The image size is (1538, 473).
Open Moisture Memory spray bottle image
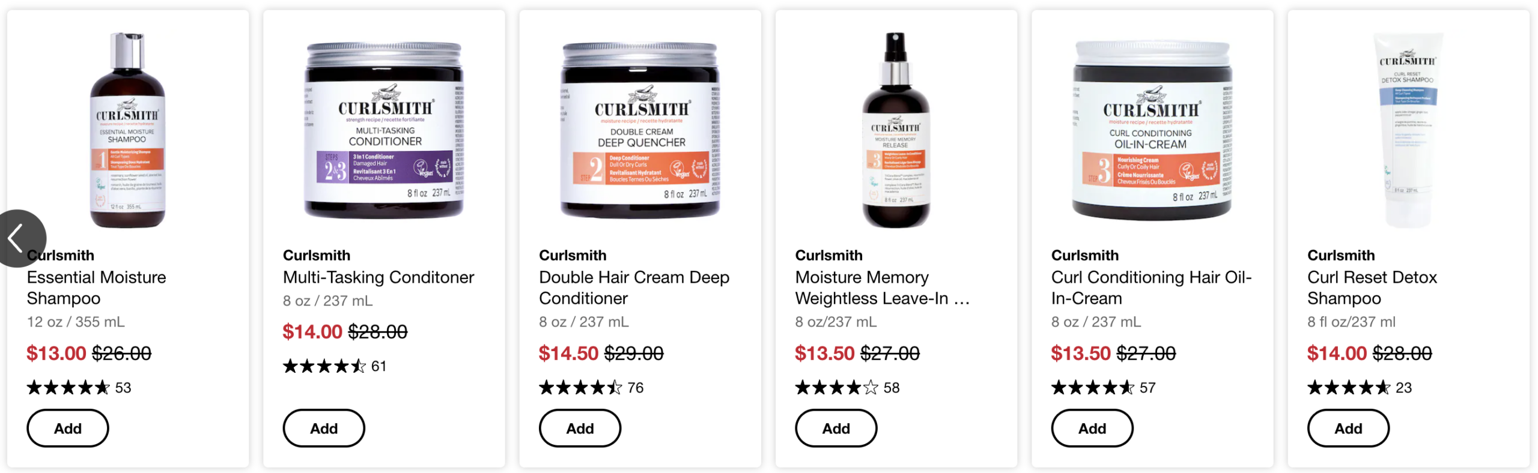click(x=896, y=130)
